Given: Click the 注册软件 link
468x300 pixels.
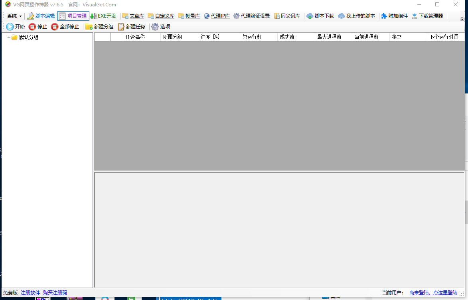Looking at the screenshot, I should click(x=30, y=293).
